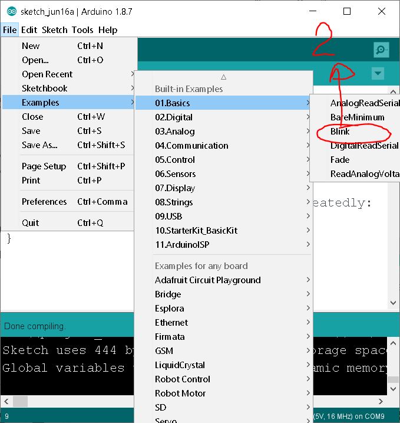The width and height of the screenshot is (400, 423).
Task: Open the 08.Strings examples submenu
Action: tap(224, 202)
